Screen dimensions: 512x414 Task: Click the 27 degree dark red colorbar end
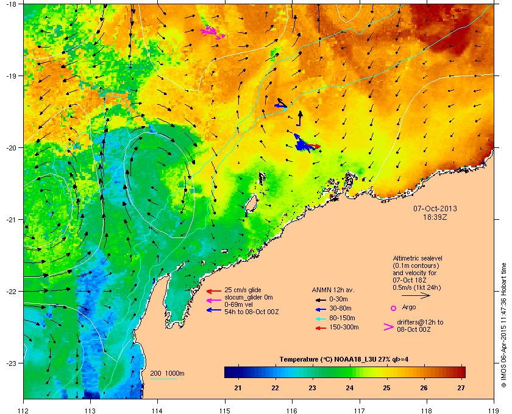click(x=461, y=372)
